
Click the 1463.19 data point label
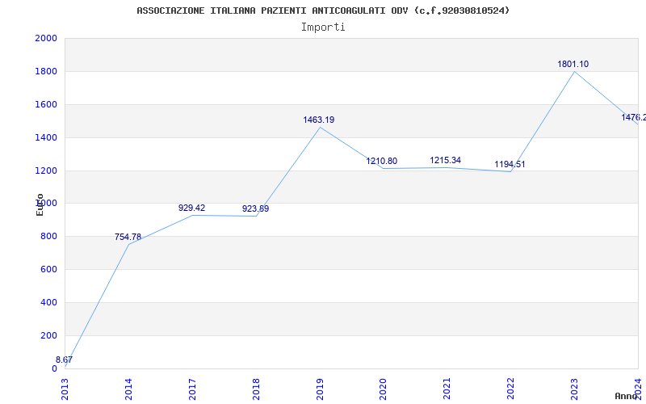click(318, 120)
